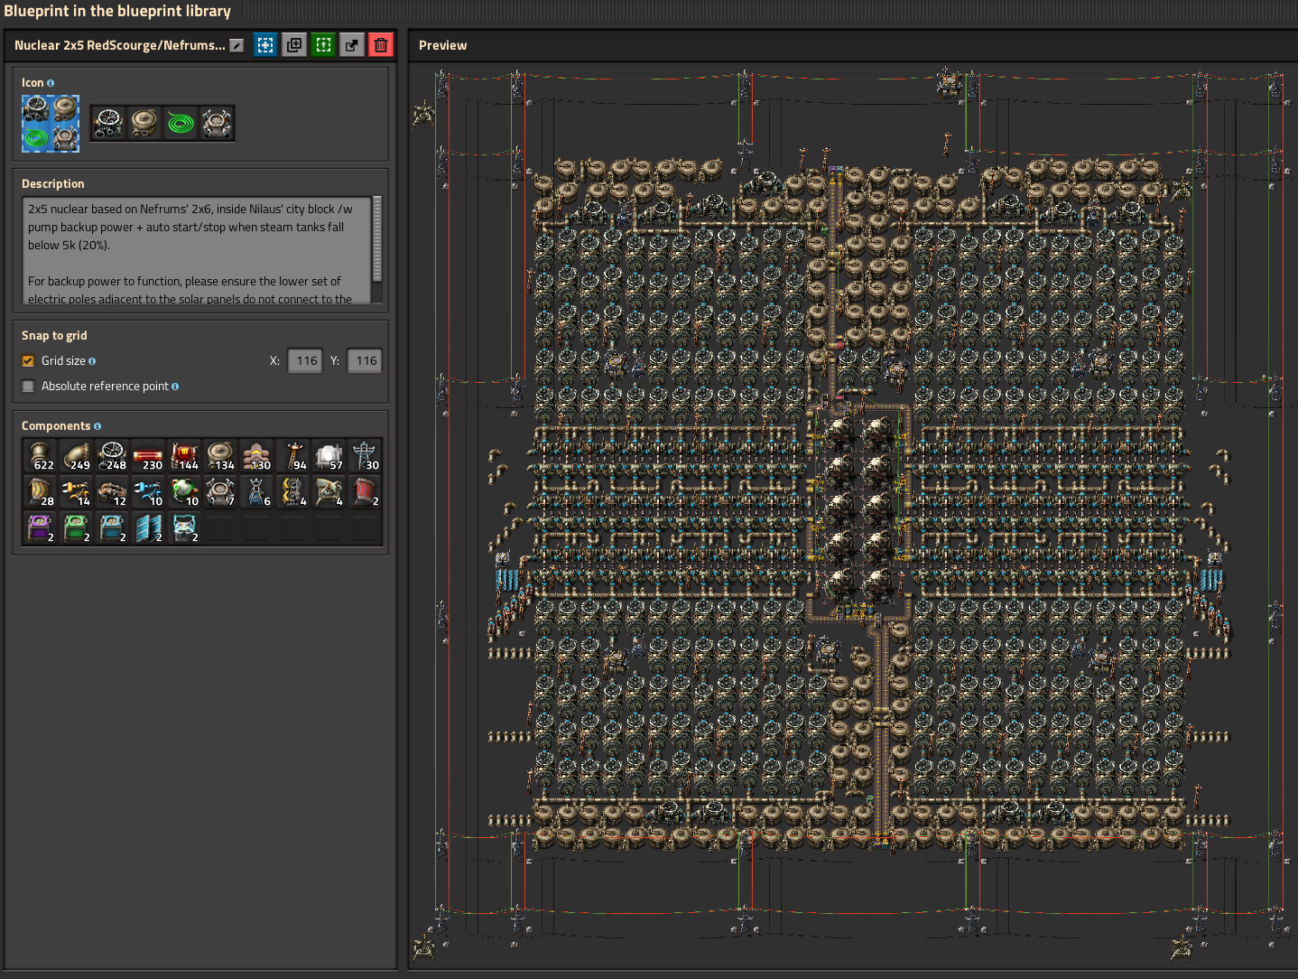Click the heat pipe component (230)
Viewport: 1298px width, 979px height.
click(148, 456)
